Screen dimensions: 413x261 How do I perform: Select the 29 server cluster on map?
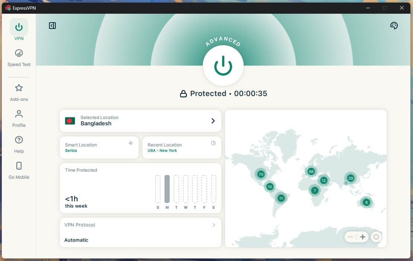[x=351, y=178]
